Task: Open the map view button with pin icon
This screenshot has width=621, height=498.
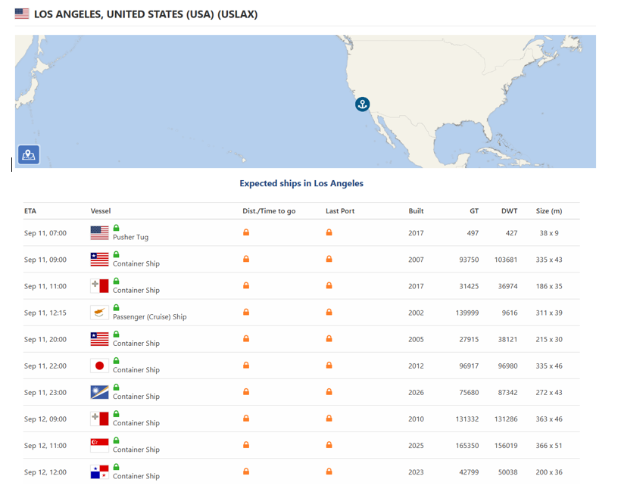Action: click(x=29, y=154)
